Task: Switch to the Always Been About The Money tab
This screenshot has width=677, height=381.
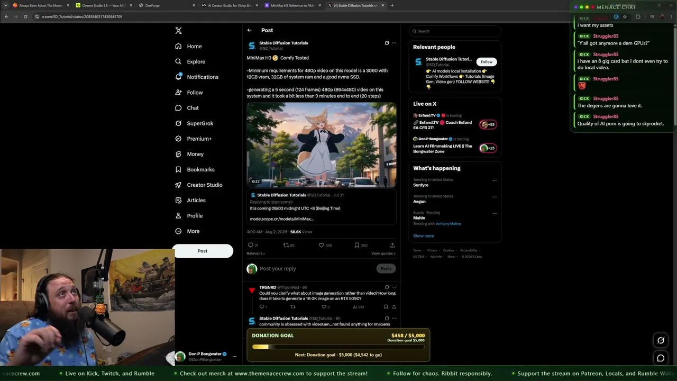Action: tap(40, 5)
